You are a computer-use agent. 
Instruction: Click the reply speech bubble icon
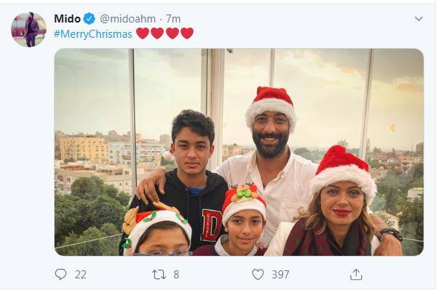[x=60, y=274]
